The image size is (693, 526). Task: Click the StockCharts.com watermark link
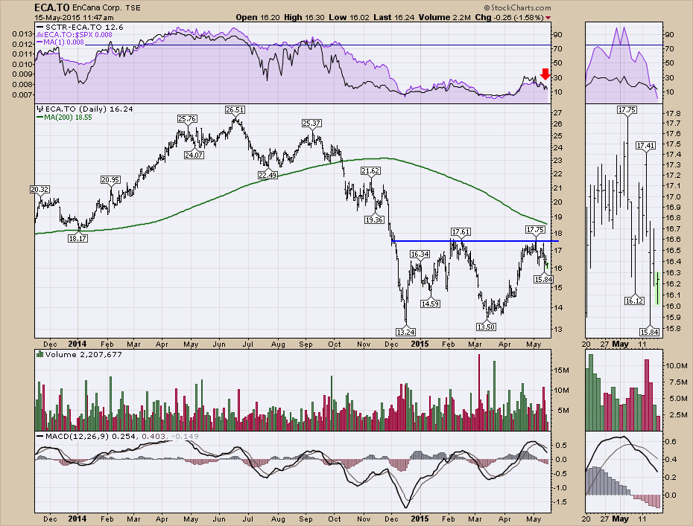point(518,8)
